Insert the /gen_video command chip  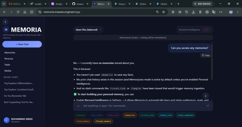tap(96, 115)
